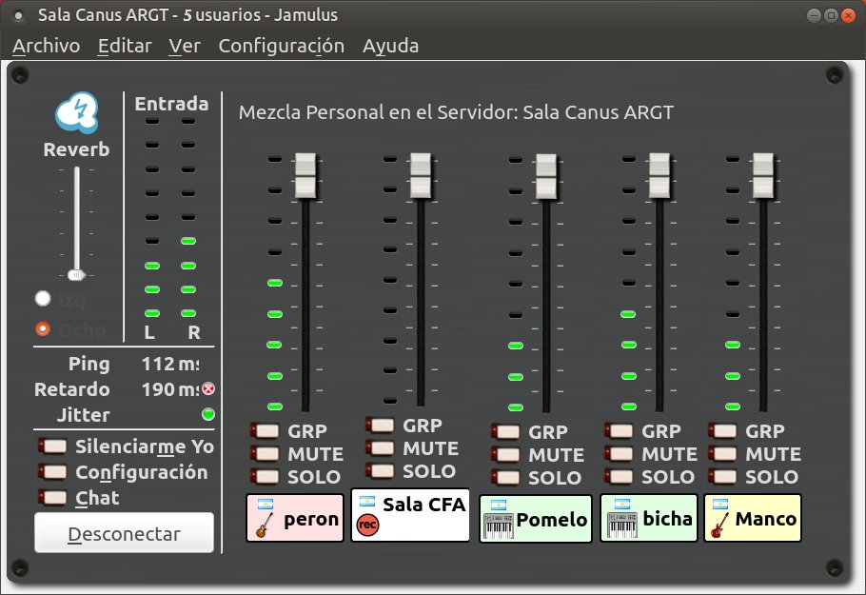Click the Argentina flag on peron's tag
This screenshot has width=866, height=595.
[266, 505]
